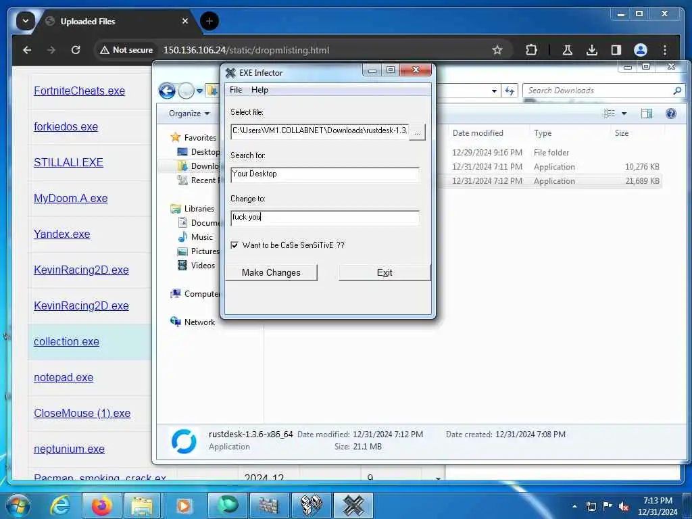Select Downloads in the navigation pane
692x519 pixels.
pos(198,166)
